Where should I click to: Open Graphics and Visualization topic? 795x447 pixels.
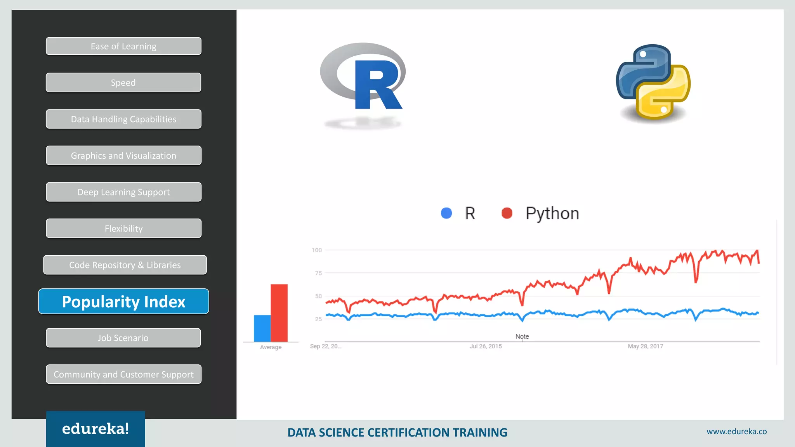point(123,156)
